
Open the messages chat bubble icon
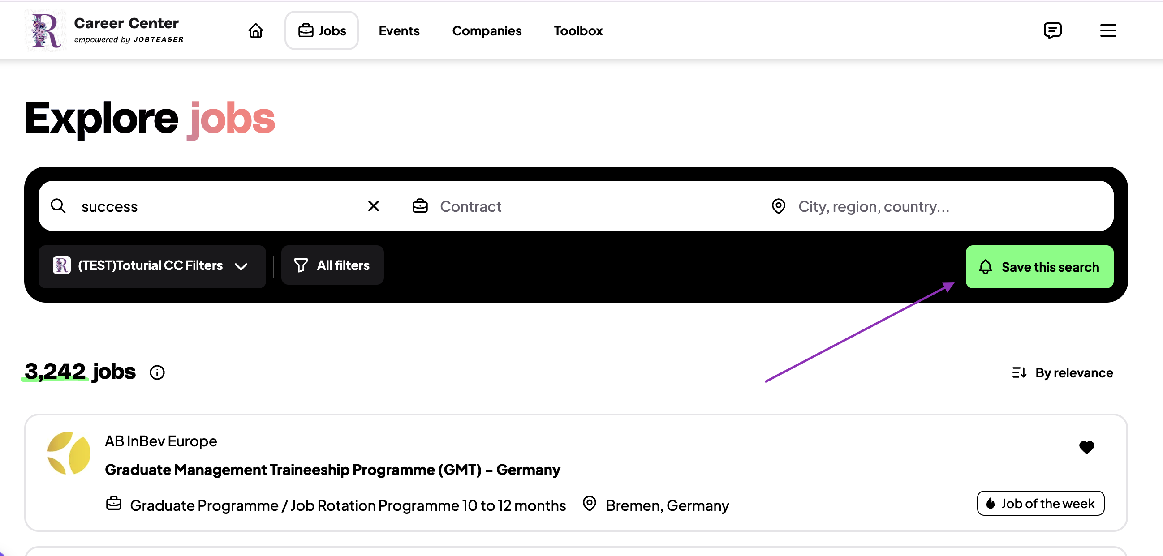pos(1052,31)
